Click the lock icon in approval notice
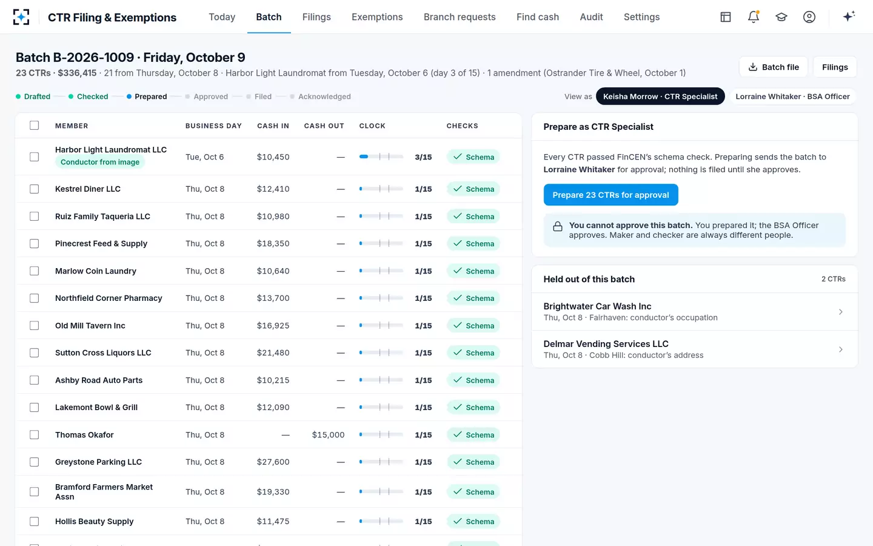873x546 pixels. 557,227
